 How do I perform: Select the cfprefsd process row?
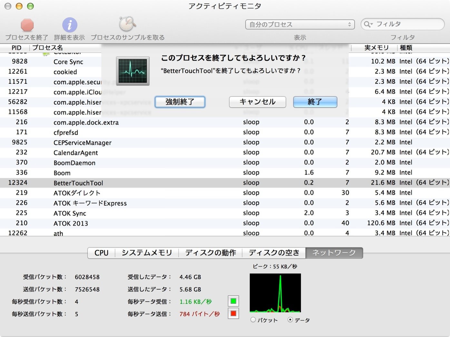coord(225,132)
